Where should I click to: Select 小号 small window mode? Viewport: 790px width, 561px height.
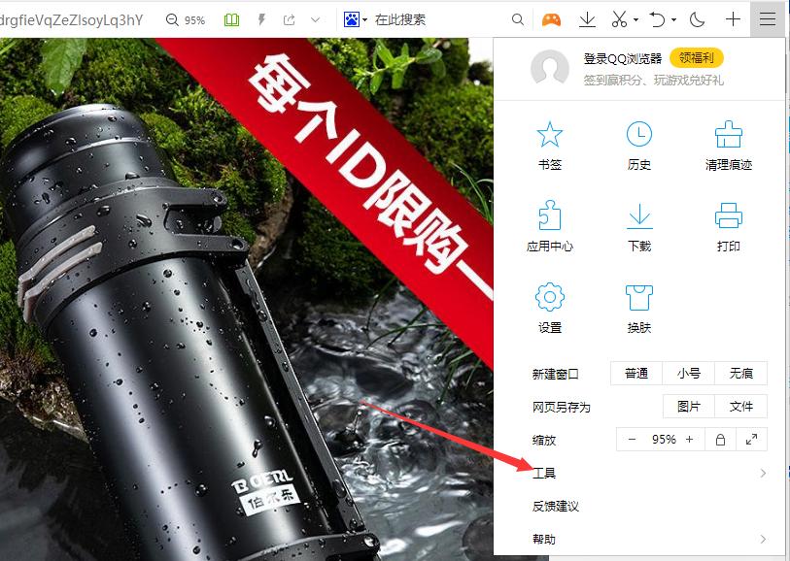[688, 373]
